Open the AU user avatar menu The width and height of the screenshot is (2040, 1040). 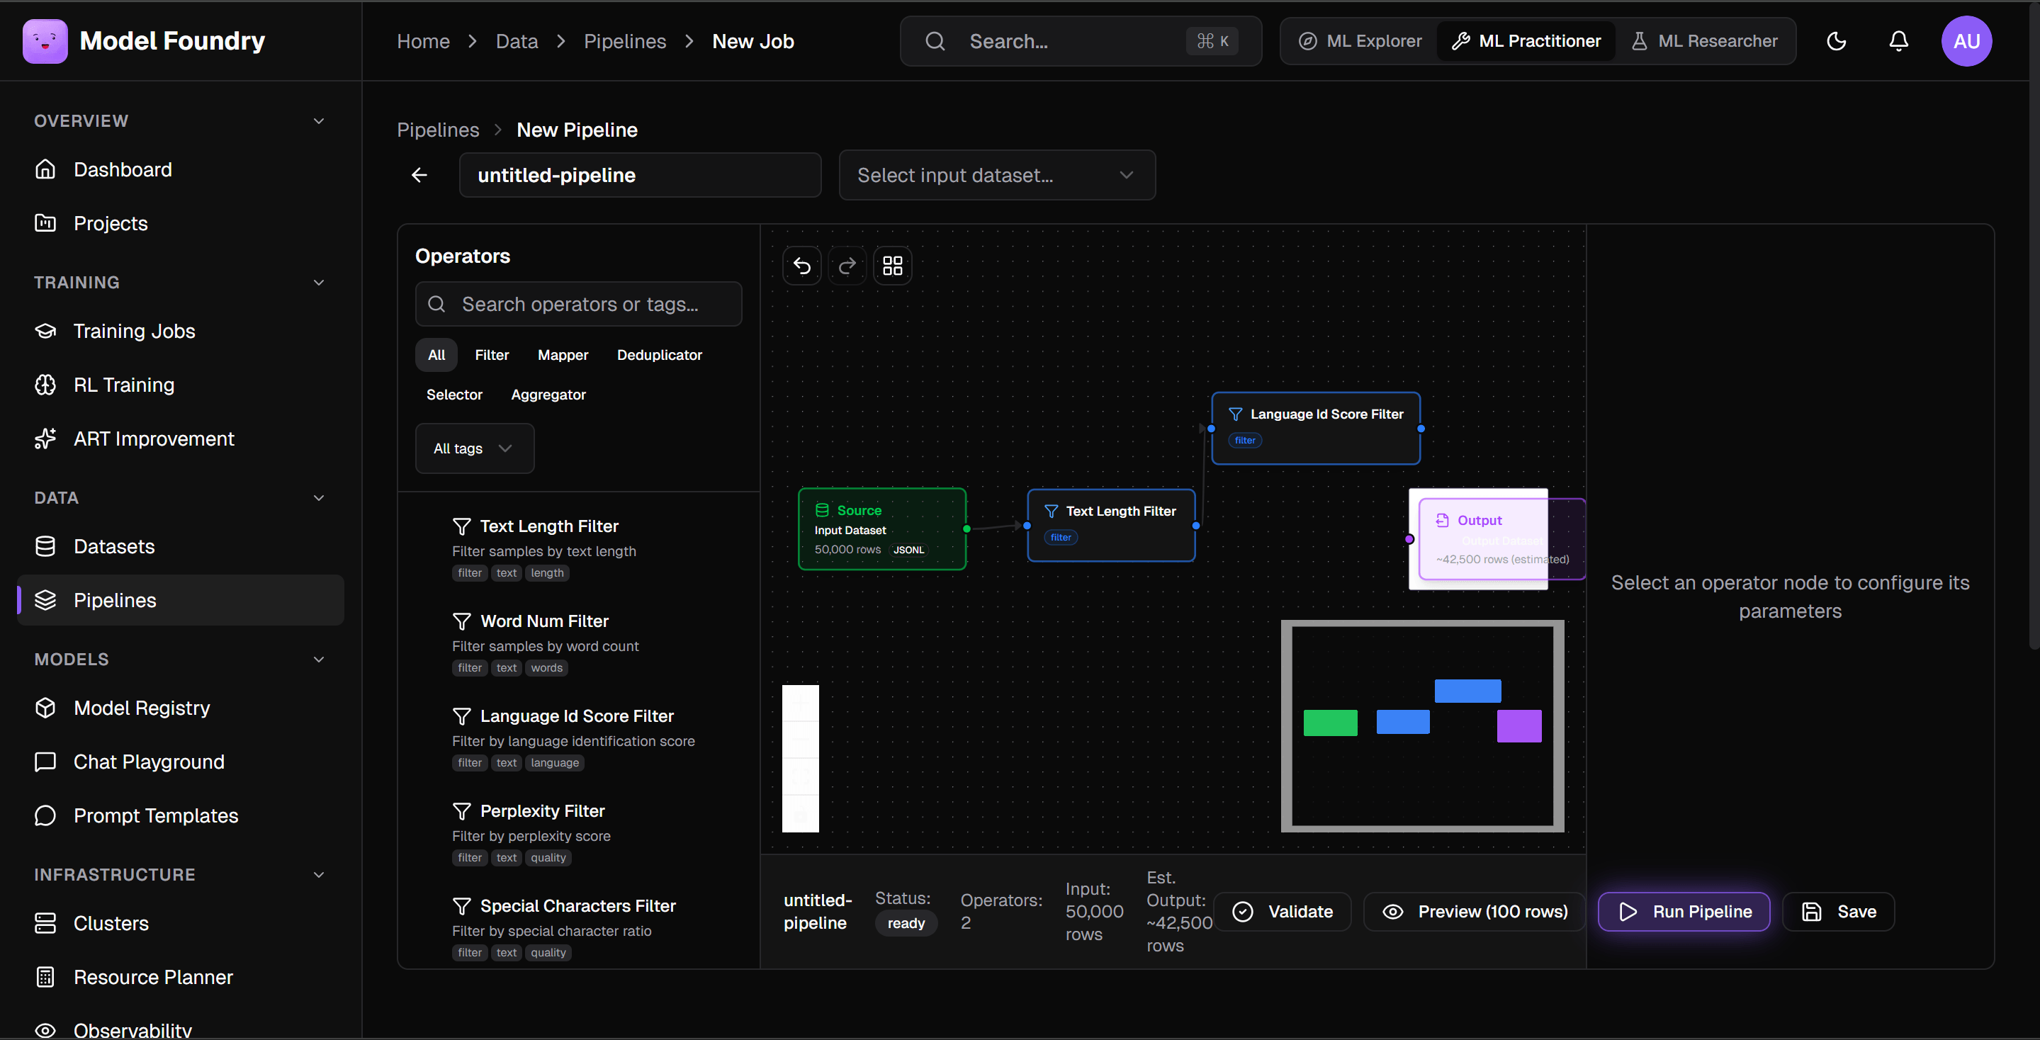[1966, 41]
